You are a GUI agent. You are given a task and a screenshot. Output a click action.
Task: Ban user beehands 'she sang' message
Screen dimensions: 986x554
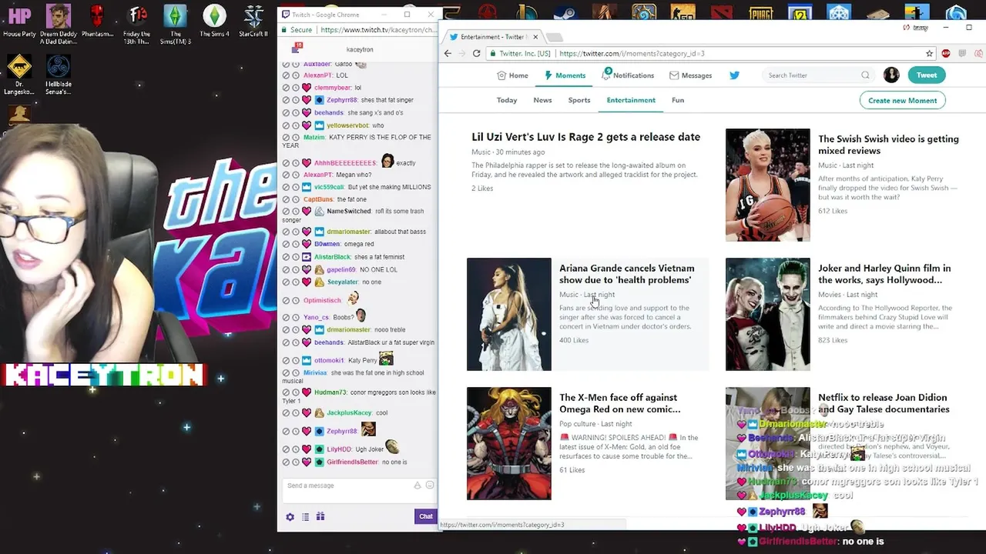pyautogui.click(x=286, y=112)
